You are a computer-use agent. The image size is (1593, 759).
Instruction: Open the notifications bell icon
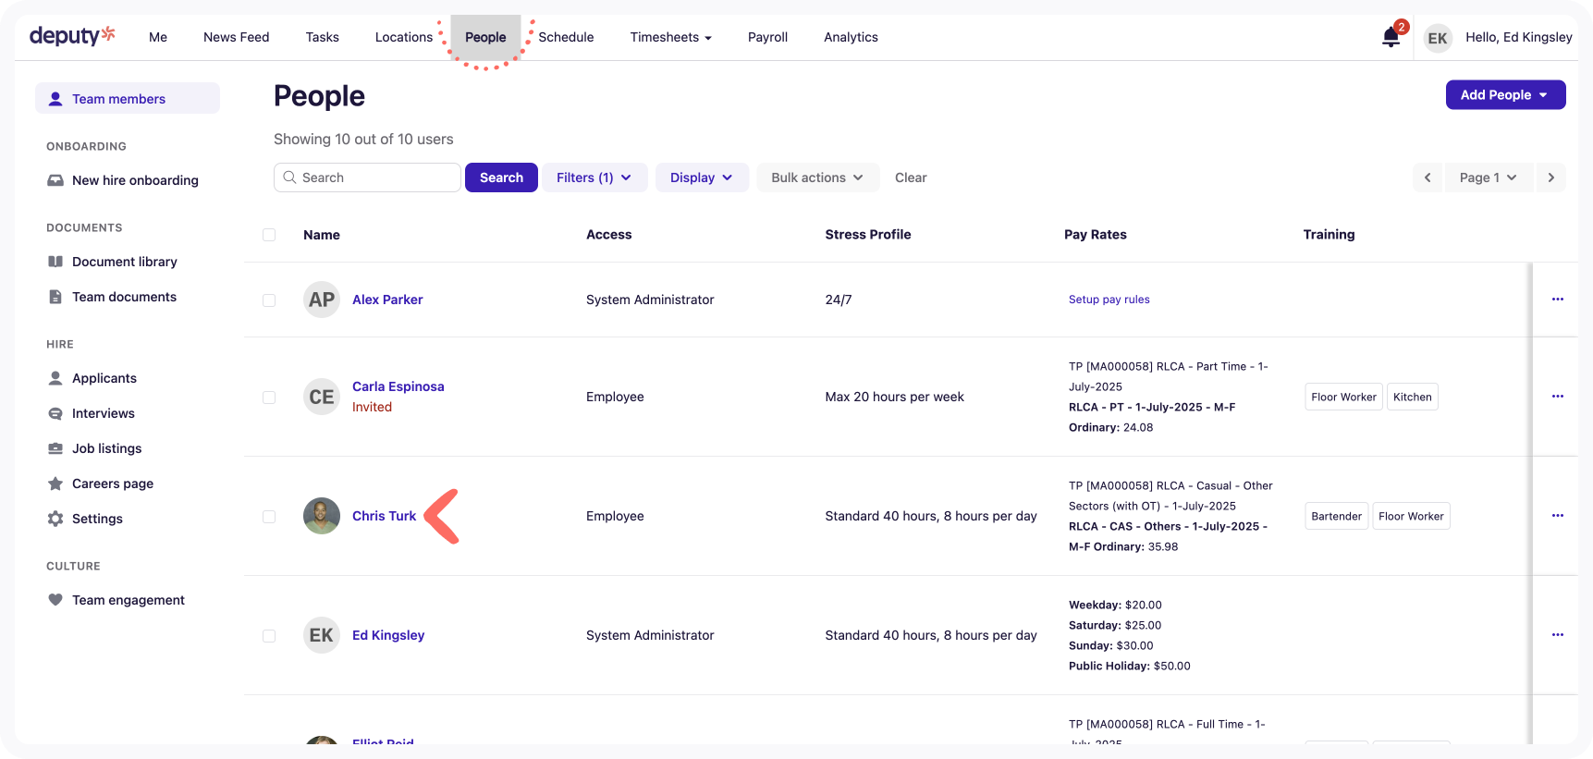point(1391,38)
